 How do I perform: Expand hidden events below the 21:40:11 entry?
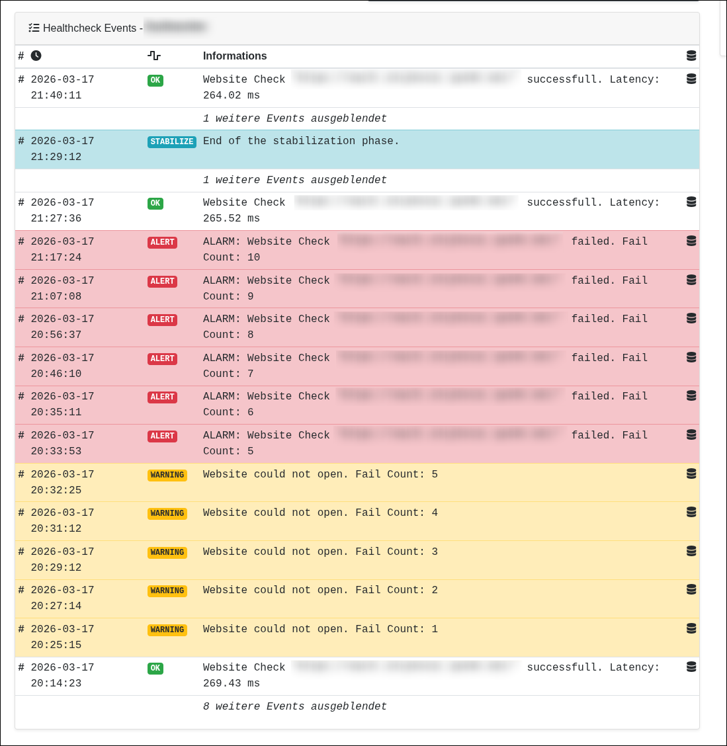(294, 118)
